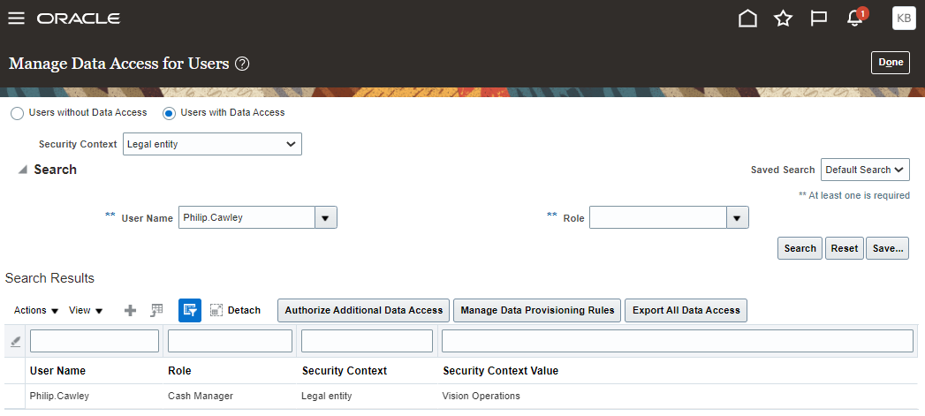Click the plus Create icon
Image resolution: width=925 pixels, height=416 pixels.
tap(131, 310)
